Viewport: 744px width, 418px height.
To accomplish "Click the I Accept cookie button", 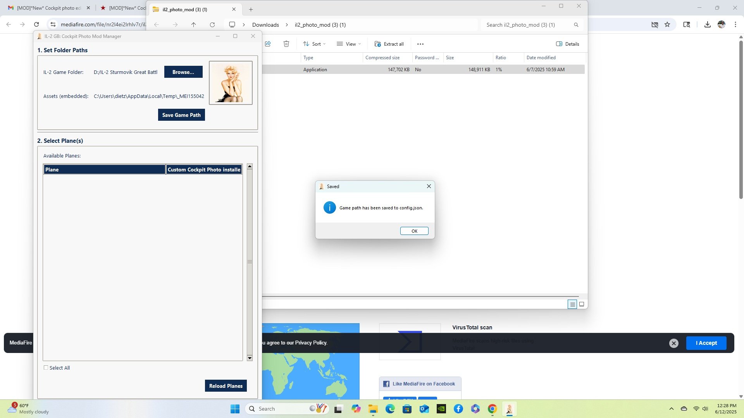I will (x=706, y=343).
